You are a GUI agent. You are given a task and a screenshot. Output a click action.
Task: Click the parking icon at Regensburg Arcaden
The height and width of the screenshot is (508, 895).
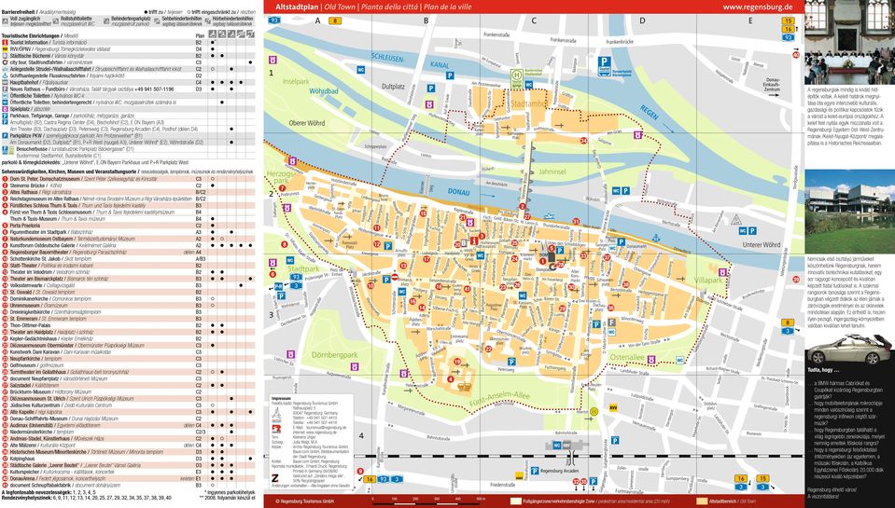coord(535,471)
